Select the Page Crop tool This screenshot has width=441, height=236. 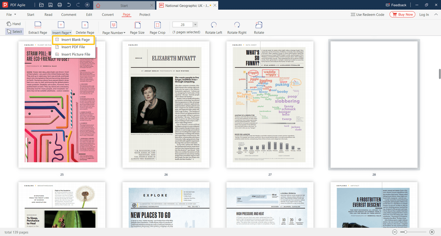point(157,28)
